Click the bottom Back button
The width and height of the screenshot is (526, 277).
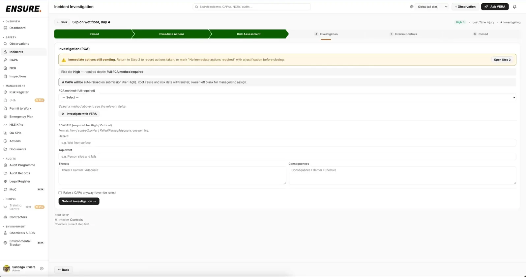point(64,270)
